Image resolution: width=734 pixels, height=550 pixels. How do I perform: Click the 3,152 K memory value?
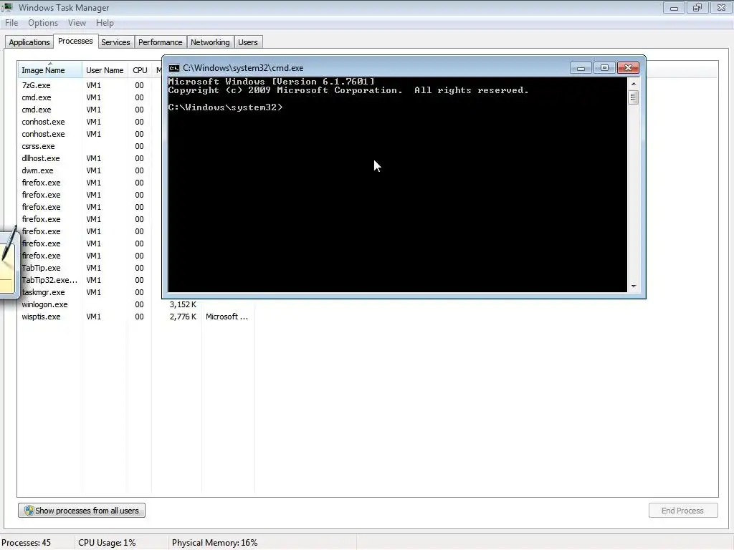click(x=183, y=304)
